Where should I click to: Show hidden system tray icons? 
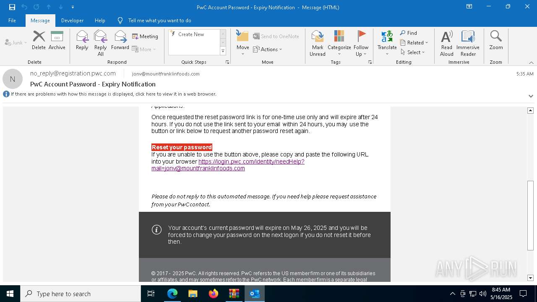[x=452, y=294]
